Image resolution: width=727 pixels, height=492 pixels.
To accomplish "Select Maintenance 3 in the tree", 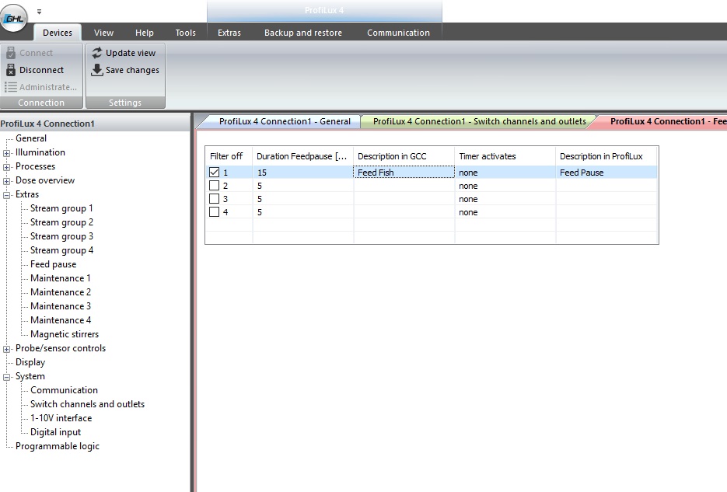I will [x=61, y=305].
